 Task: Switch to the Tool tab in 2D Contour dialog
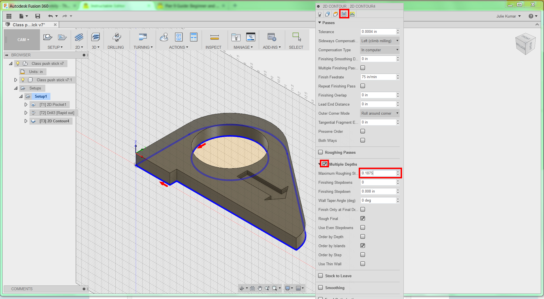click(x=320, y=14)
